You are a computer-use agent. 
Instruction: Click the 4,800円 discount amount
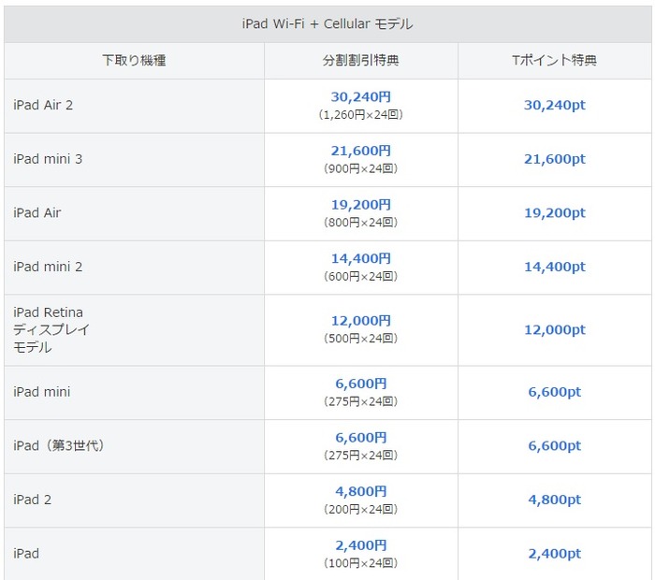361,491
